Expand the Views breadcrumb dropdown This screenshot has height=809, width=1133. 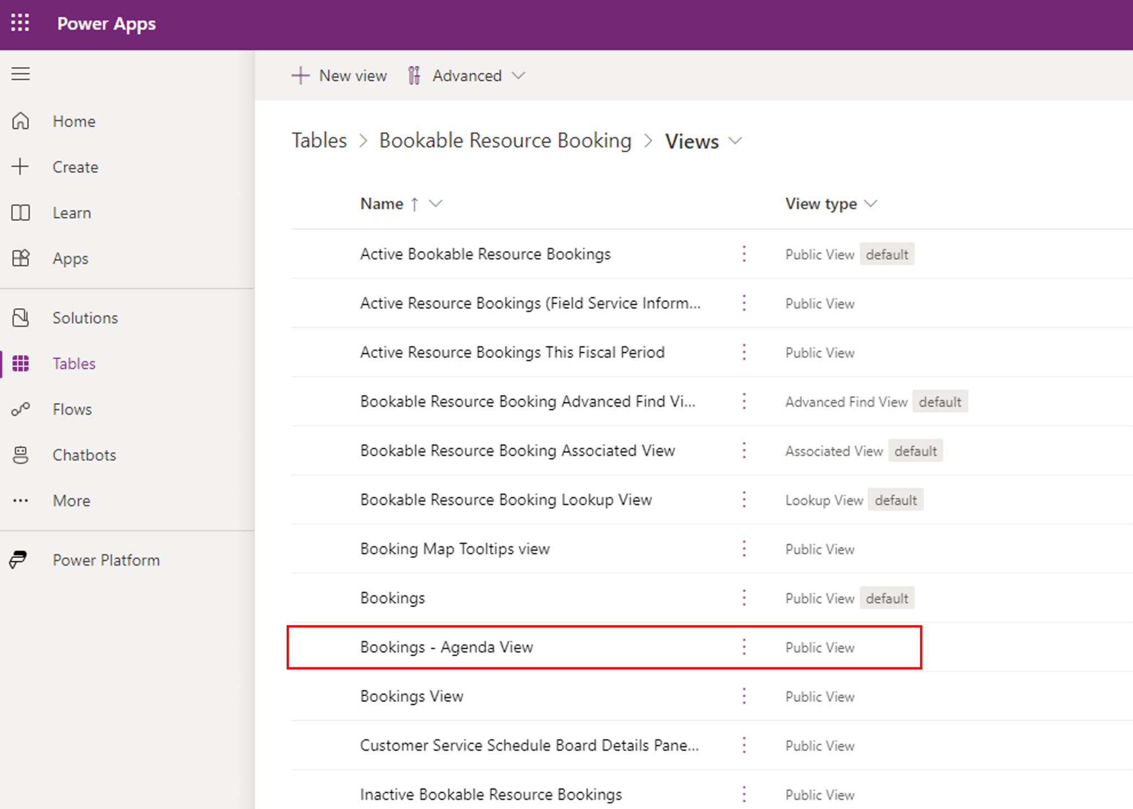click(x=736, y=141)
